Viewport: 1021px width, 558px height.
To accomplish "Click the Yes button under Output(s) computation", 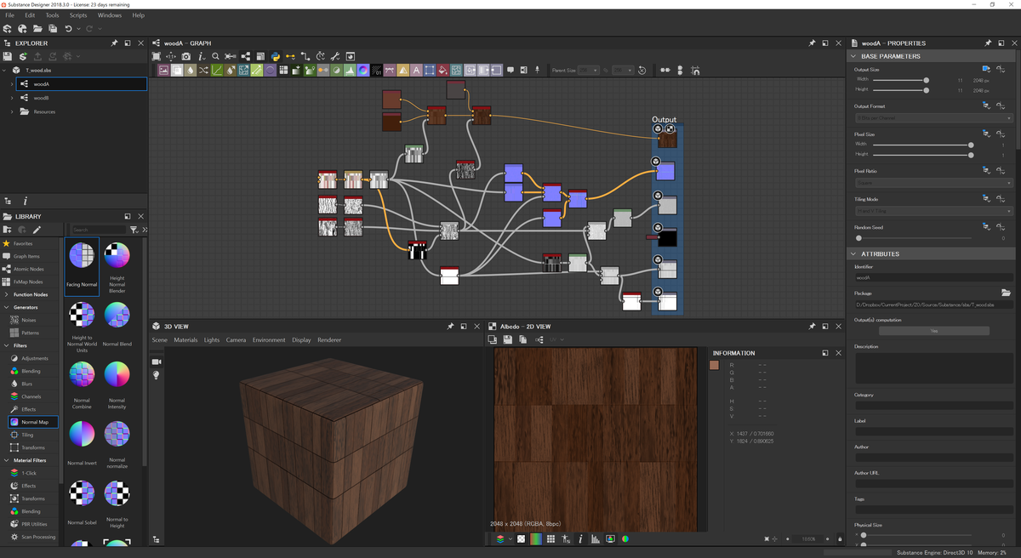I will [x=933, y=331].
